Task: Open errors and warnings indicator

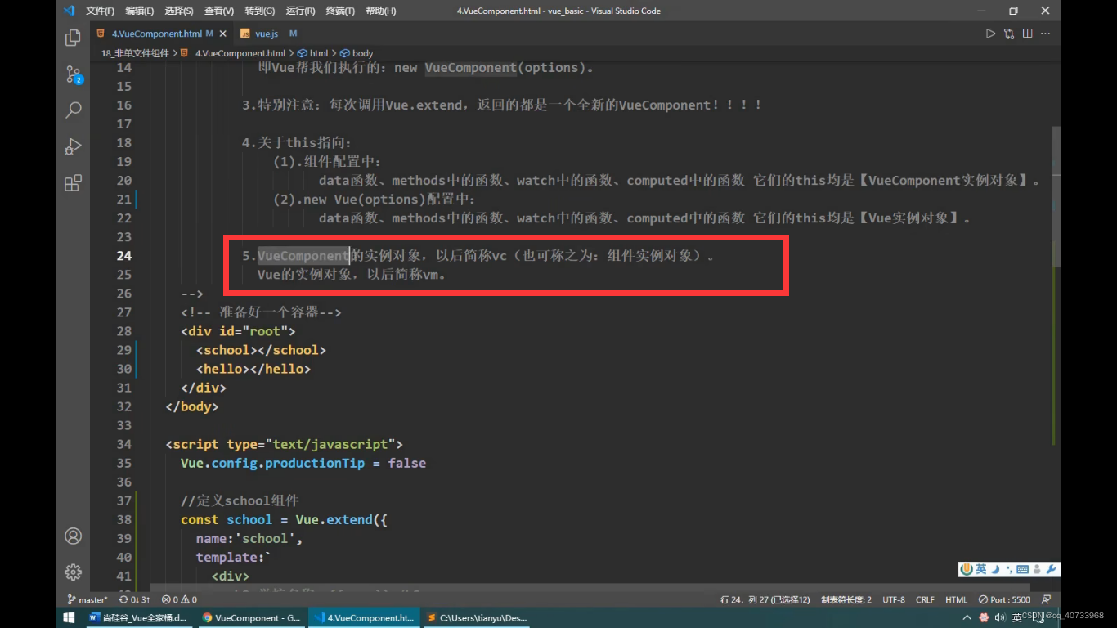Action: (179, 599)
